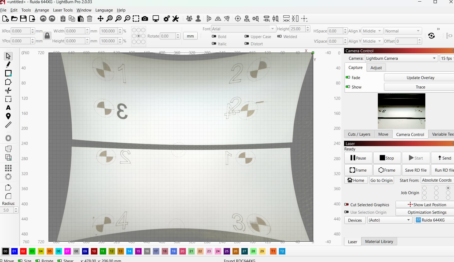Select the Draw Lines pencil tool
Image resolution: width=454 pixels, height=262 pixels.
[8, 65]
